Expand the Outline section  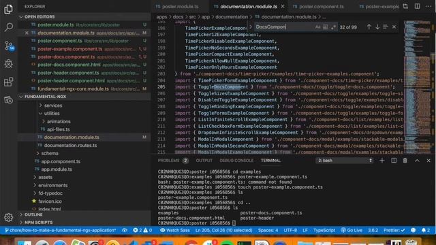84,215
